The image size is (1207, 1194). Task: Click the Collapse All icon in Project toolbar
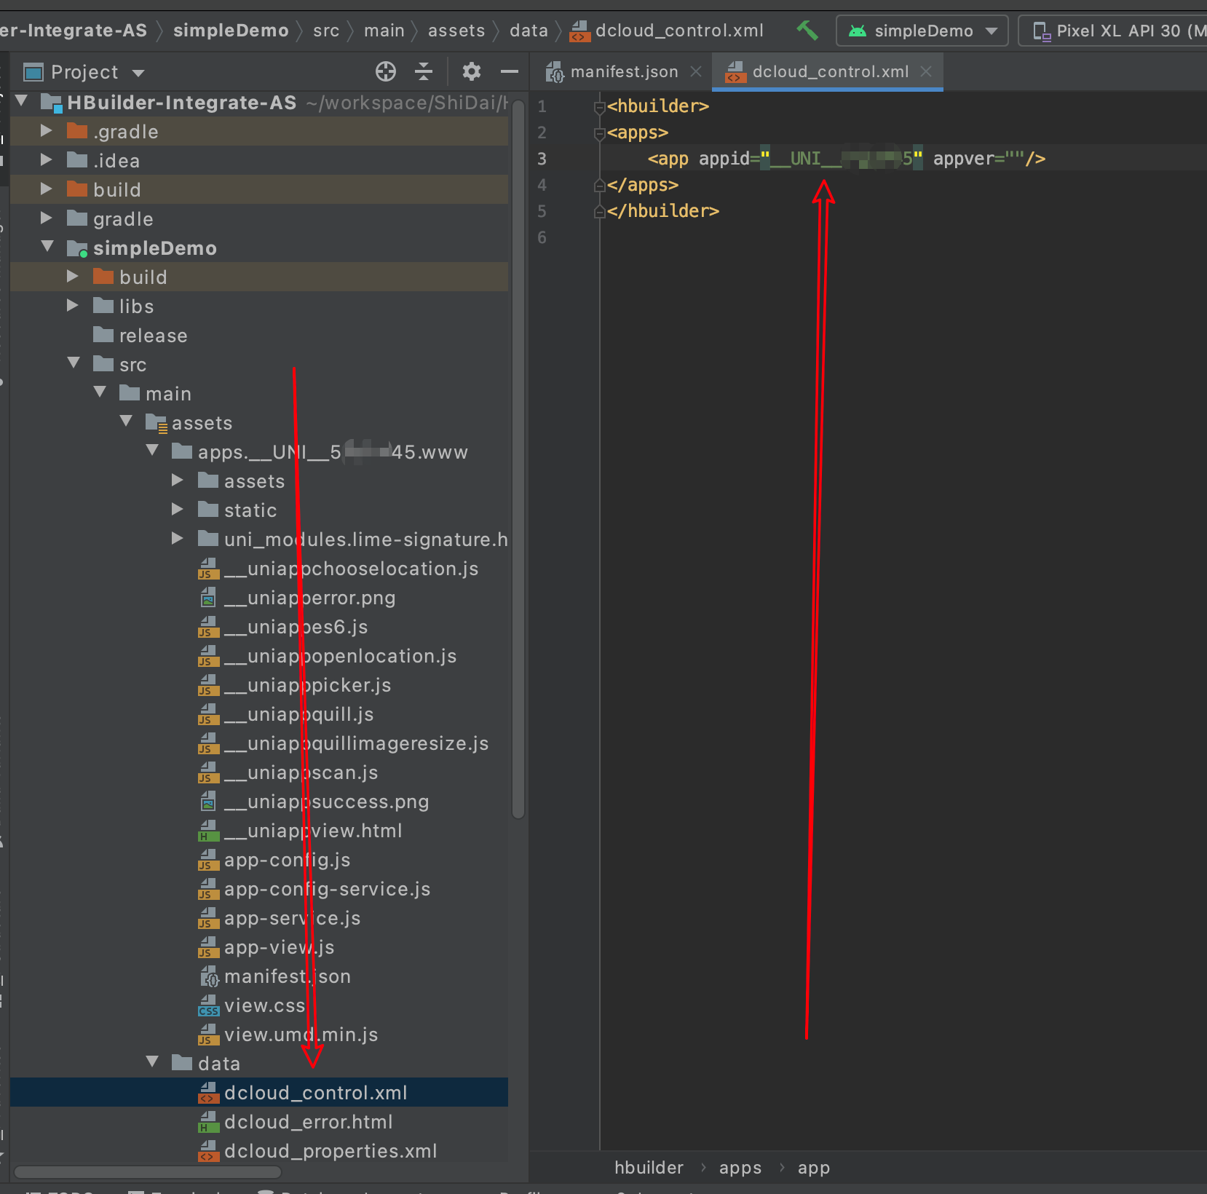(424, 71)
